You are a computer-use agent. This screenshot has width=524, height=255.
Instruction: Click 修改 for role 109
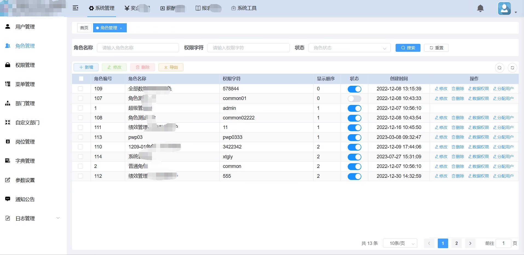click(x=441, y=89)
